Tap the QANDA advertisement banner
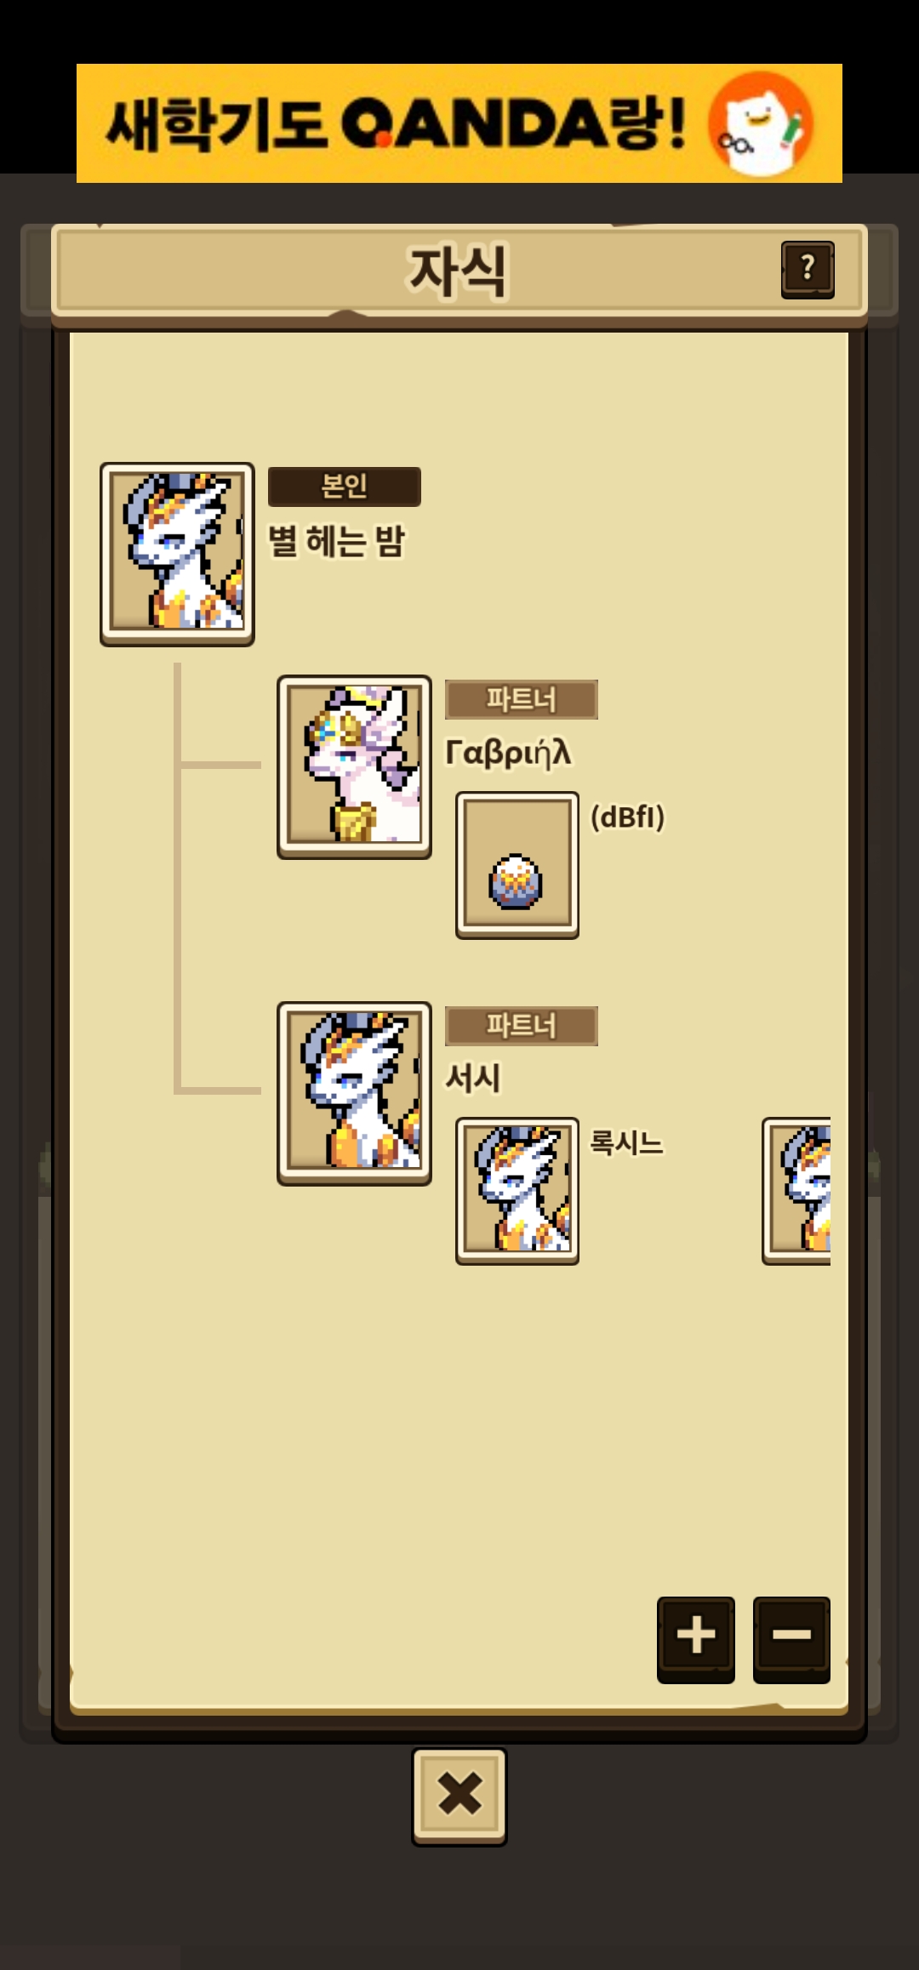919x1970 pixels. 459,123
